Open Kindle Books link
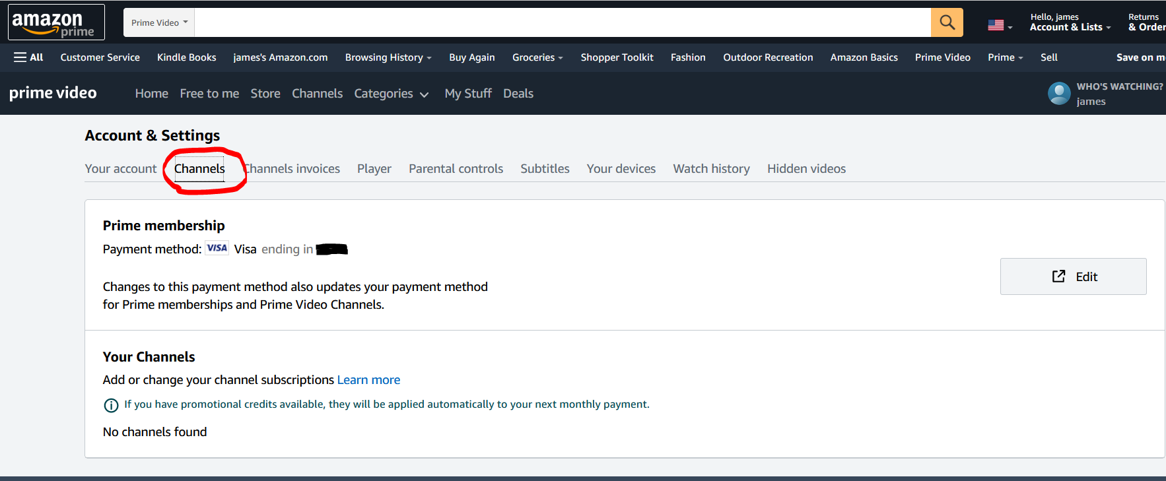This screenshot has height=481, width=1166. click(x=187, y=57)
